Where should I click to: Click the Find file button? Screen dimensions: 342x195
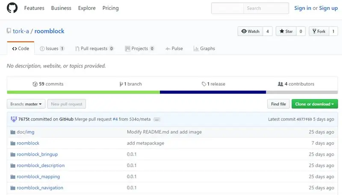coord(278,104)
